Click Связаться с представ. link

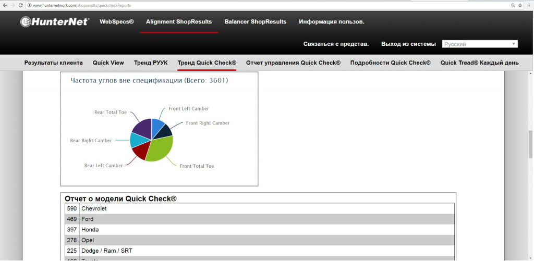[x=336, y=44]
